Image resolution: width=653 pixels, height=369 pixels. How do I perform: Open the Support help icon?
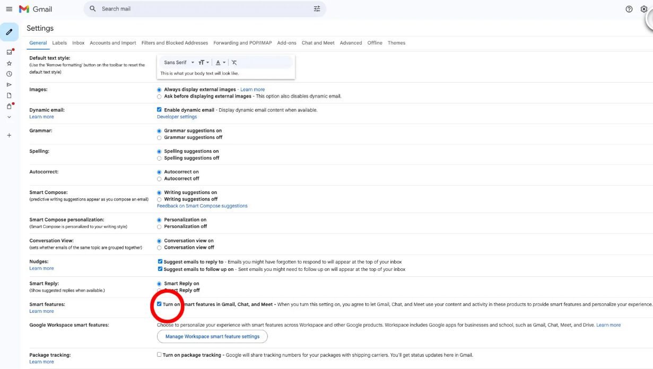tap(629, 9)
